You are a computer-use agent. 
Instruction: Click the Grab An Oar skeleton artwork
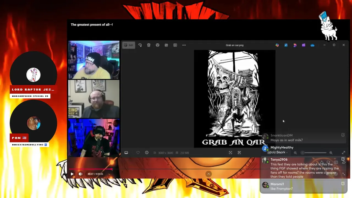tap(235, 99)
